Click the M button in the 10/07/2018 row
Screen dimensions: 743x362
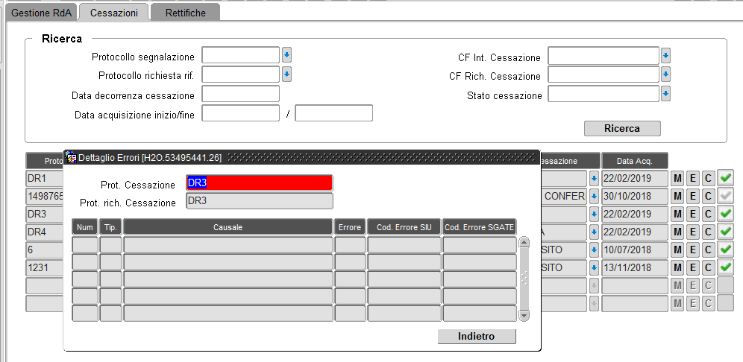coord(677,250)
